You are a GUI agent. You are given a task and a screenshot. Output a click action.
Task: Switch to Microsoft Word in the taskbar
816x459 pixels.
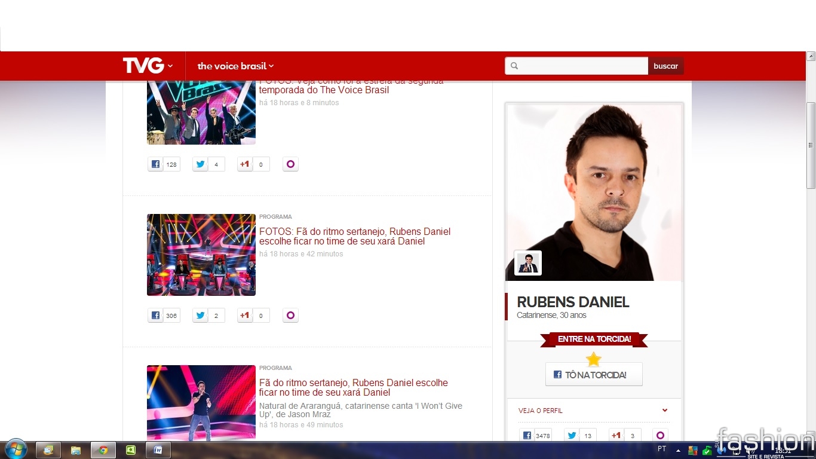pos(158,450)
